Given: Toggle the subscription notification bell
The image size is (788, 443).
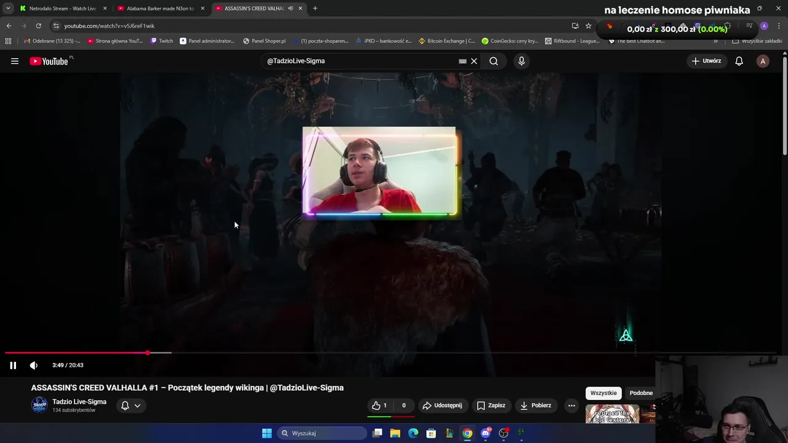Looking at the screenshot, I should tap(125, 405).
